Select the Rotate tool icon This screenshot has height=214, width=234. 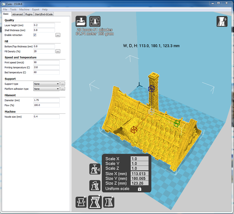click(81, 202)
